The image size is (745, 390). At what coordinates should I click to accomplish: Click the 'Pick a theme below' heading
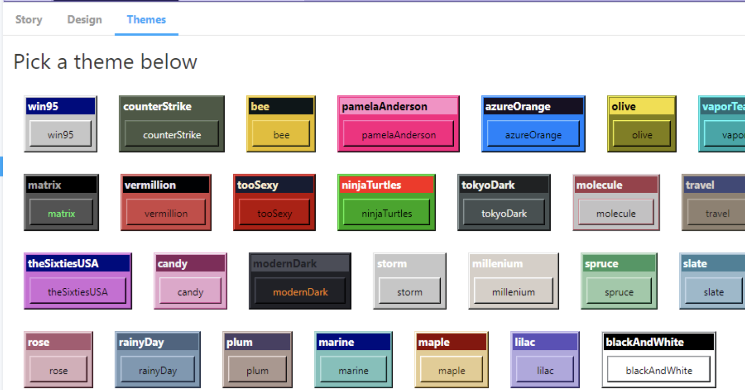pos(105,62)
